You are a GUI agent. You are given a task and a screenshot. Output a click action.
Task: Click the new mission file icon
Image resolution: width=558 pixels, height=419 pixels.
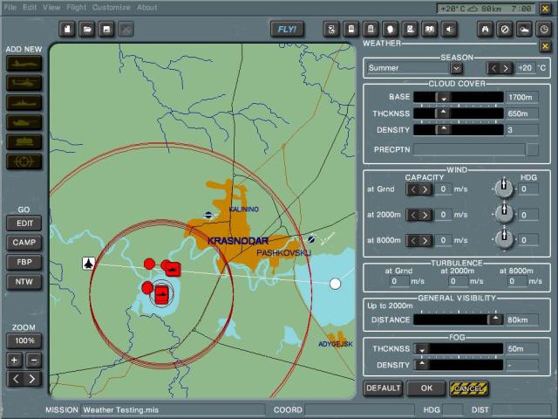pyautogui.click(x=68, y=30)
